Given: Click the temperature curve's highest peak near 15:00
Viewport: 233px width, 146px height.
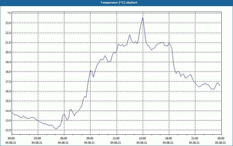Looking at the screenshot, I should [x=143, y=18].
